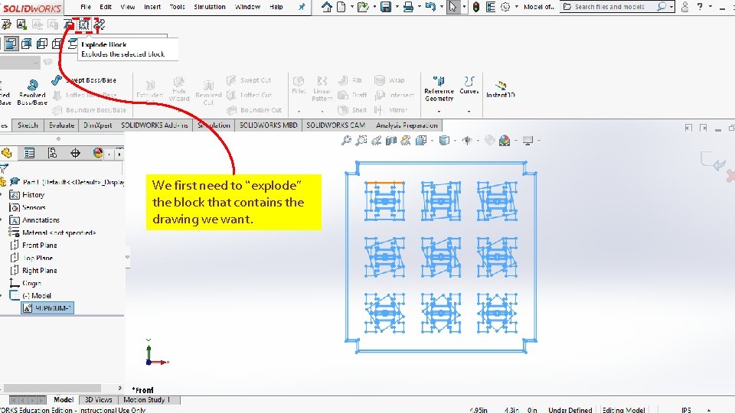The height and width of the screenshot is (413, 735).
Task: Select Shaded display style cube
Action: click(27, 44)
